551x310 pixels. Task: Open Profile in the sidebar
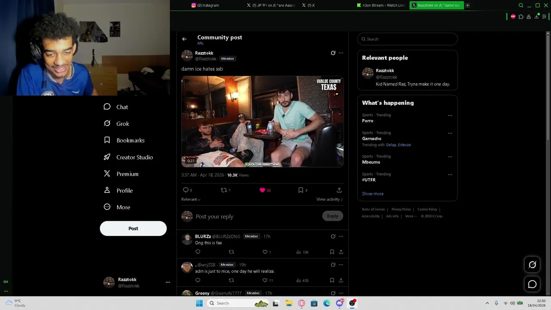tap(118, 190)
